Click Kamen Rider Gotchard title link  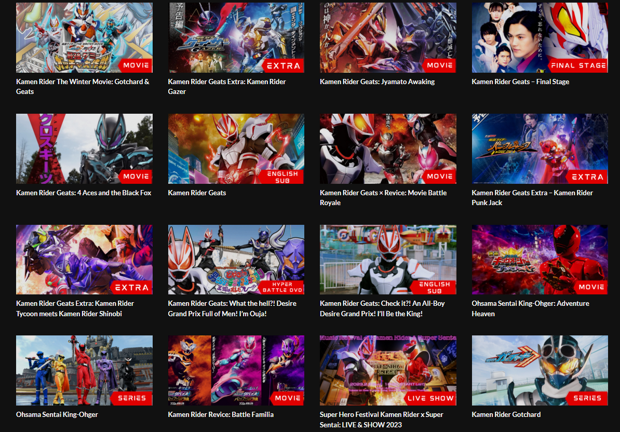[506, 415]
